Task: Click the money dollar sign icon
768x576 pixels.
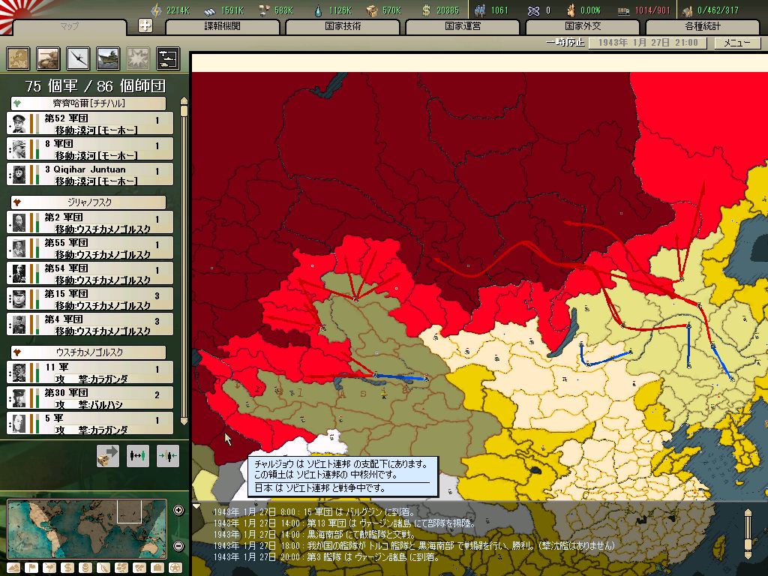Action: pos(426,10)
